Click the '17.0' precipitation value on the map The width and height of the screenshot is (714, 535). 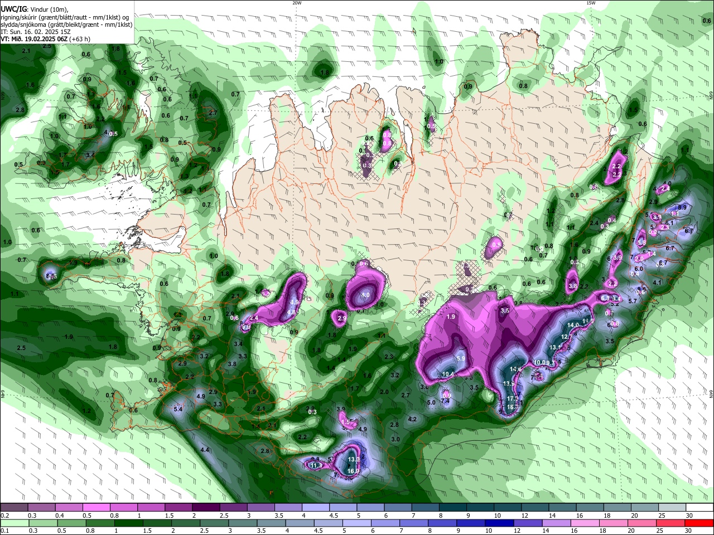click(x=513, y=399)
